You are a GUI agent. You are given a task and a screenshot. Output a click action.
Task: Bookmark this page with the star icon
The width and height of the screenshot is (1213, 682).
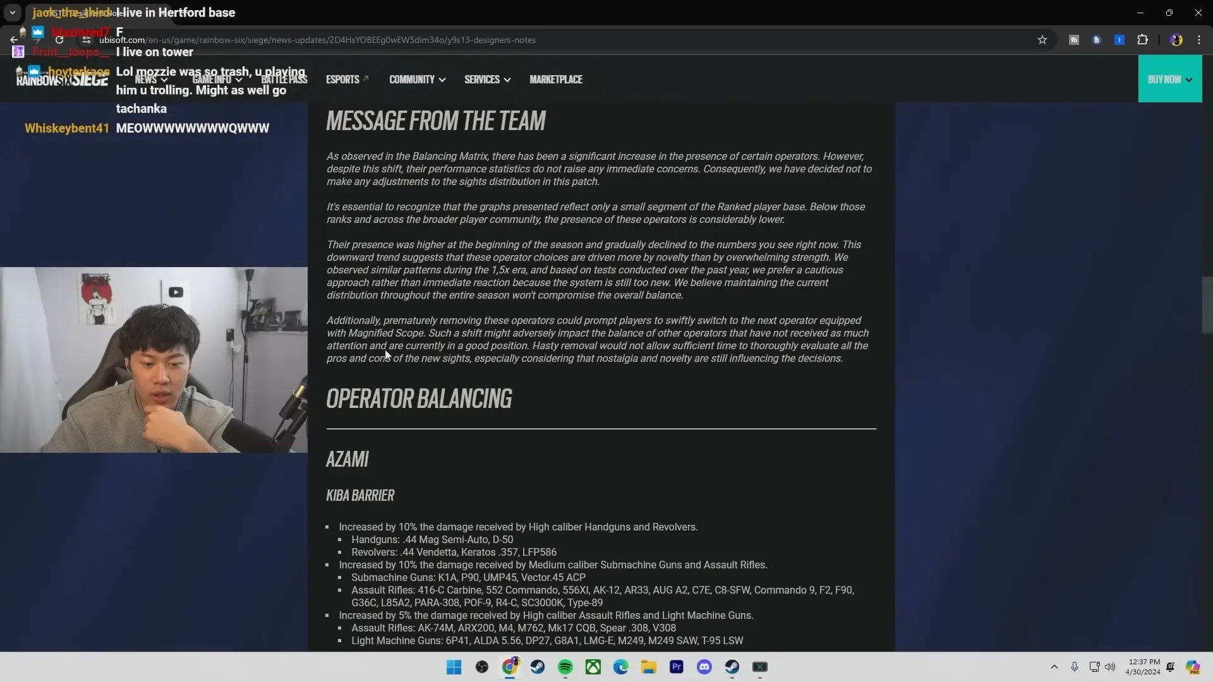tap(1042, 40)
